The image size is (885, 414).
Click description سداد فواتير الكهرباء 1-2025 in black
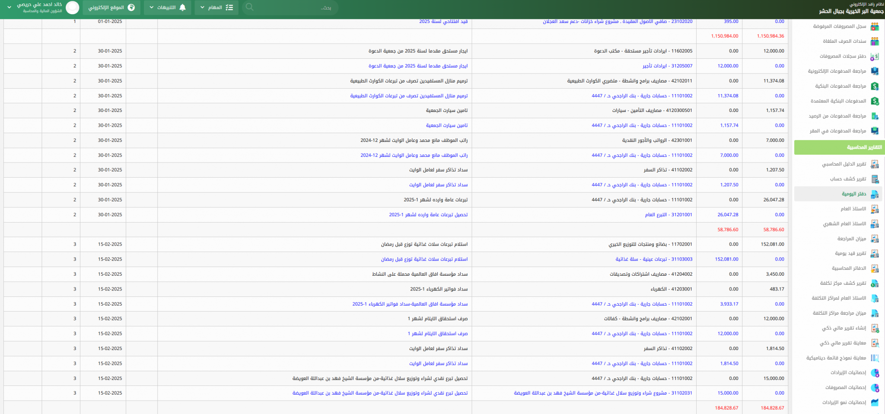tap(439, 289)
